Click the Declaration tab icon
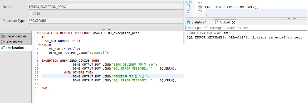 point(3,48)
